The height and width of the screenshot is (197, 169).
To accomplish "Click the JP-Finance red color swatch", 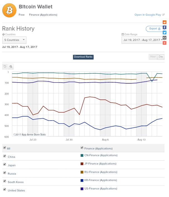I will click(82, 164).
